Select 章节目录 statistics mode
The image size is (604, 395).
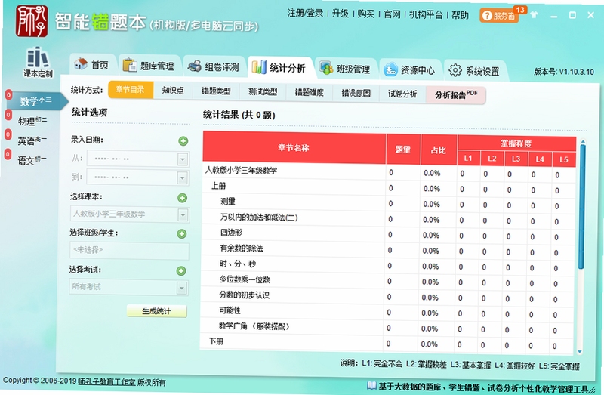pos(131,90)
